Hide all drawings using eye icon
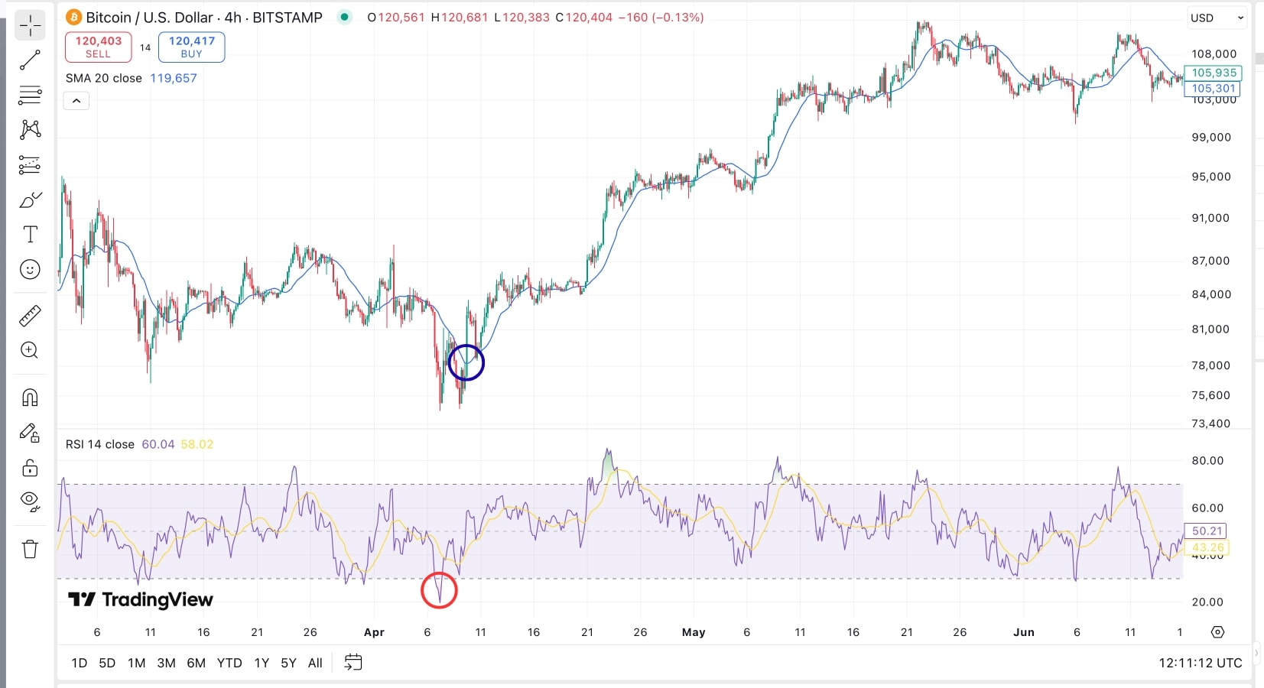Image resolution: width=1264 pixels, height=688 pixels. tap(30, 501)
